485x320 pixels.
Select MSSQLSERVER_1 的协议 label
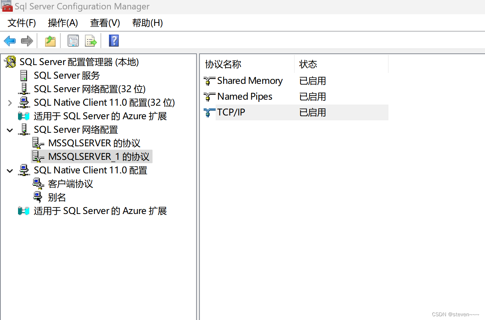(99, 157)
